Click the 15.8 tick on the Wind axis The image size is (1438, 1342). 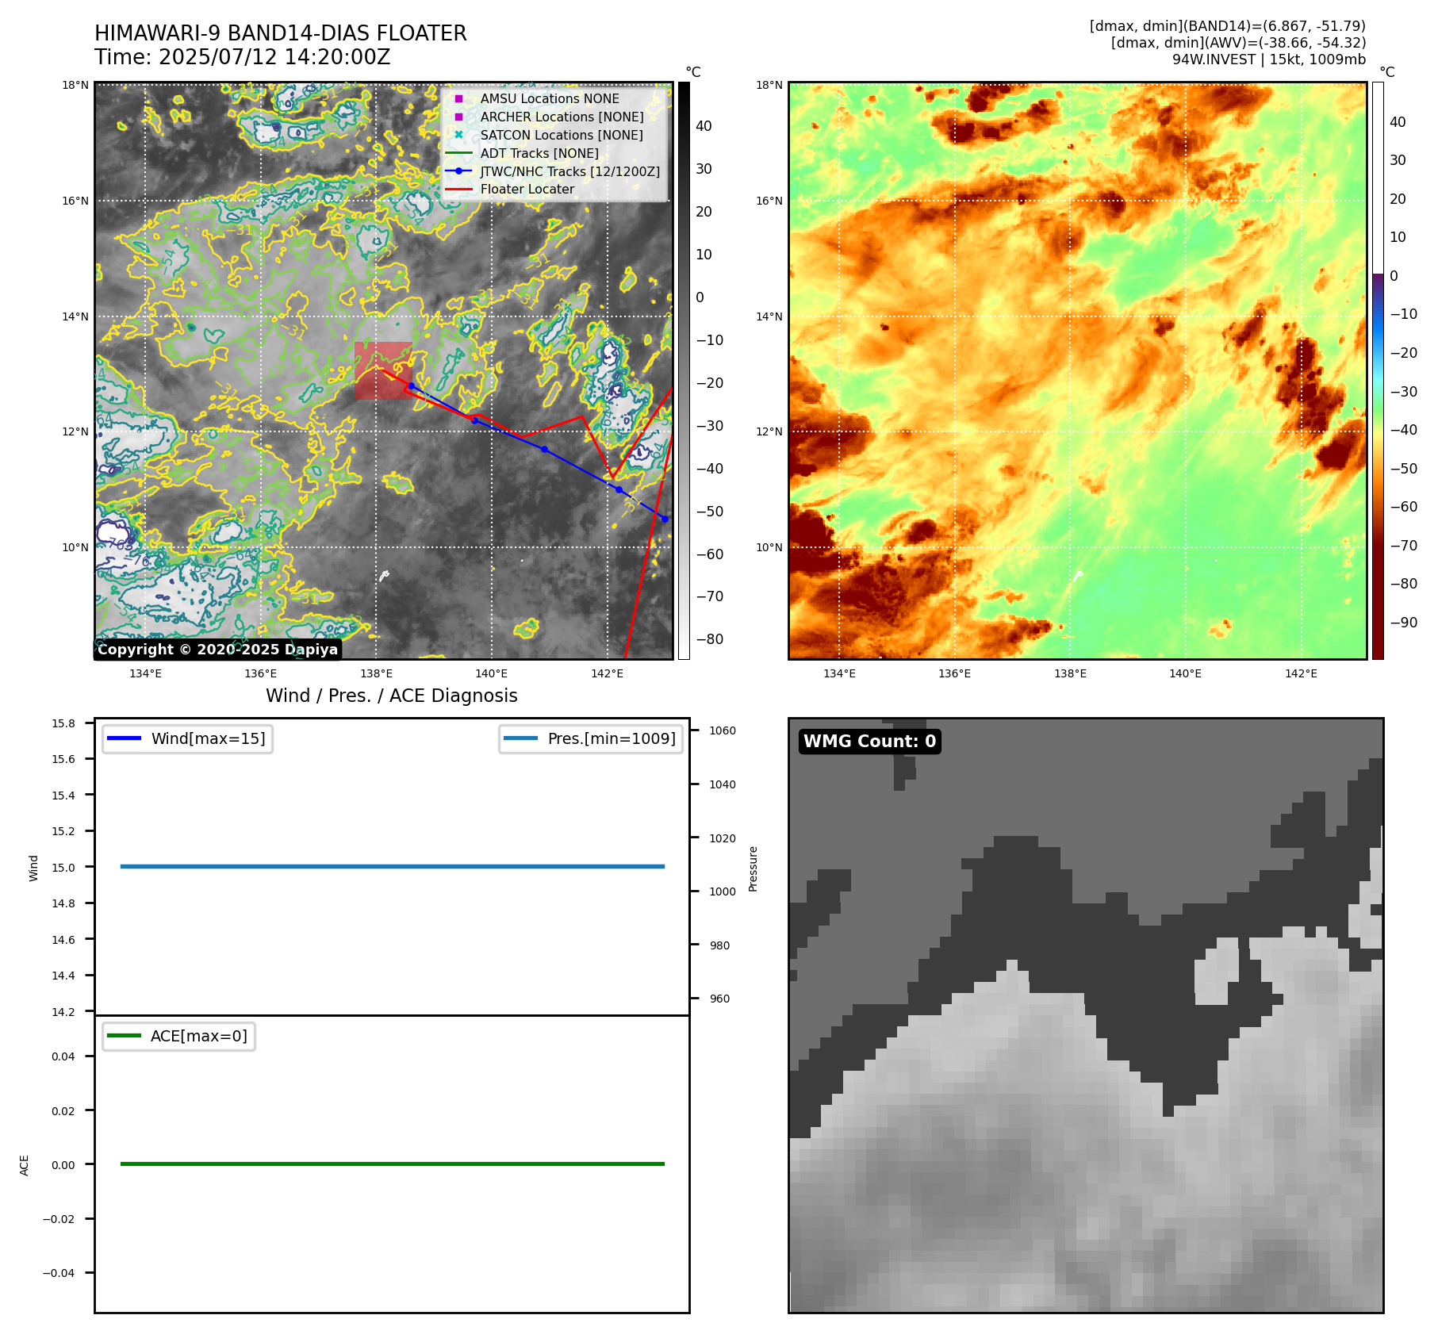[63, 723]
